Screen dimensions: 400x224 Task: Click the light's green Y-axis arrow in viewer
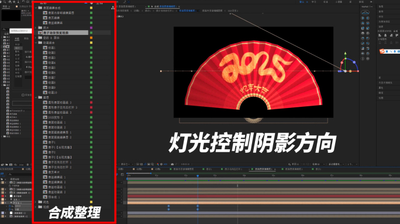345,54
